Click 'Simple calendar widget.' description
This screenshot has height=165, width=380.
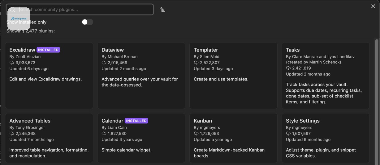[127, 150]
